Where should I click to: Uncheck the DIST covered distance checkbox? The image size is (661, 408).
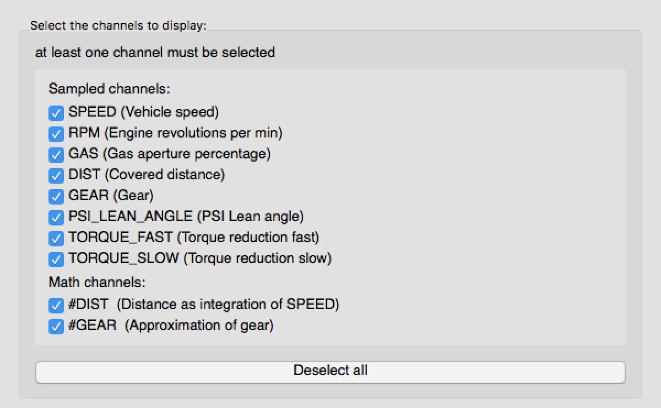tap(56, 175)
